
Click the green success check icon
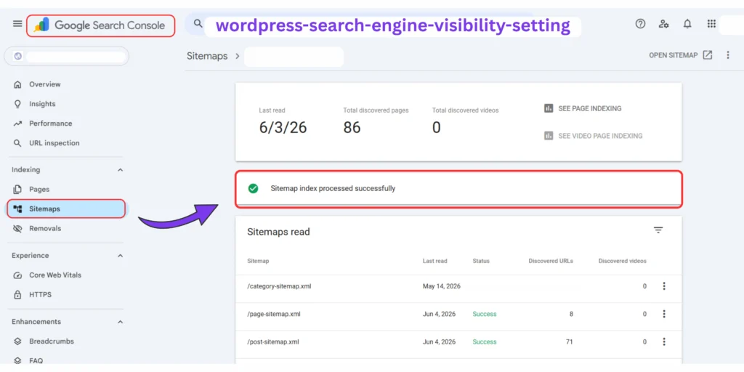pyautogui.click(x=254, y=188)
